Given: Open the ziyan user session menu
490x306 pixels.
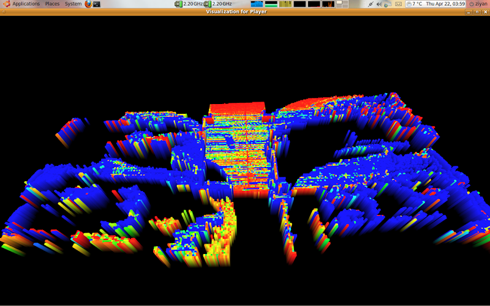Looking at the screenshot, I should tap(478, 4).
